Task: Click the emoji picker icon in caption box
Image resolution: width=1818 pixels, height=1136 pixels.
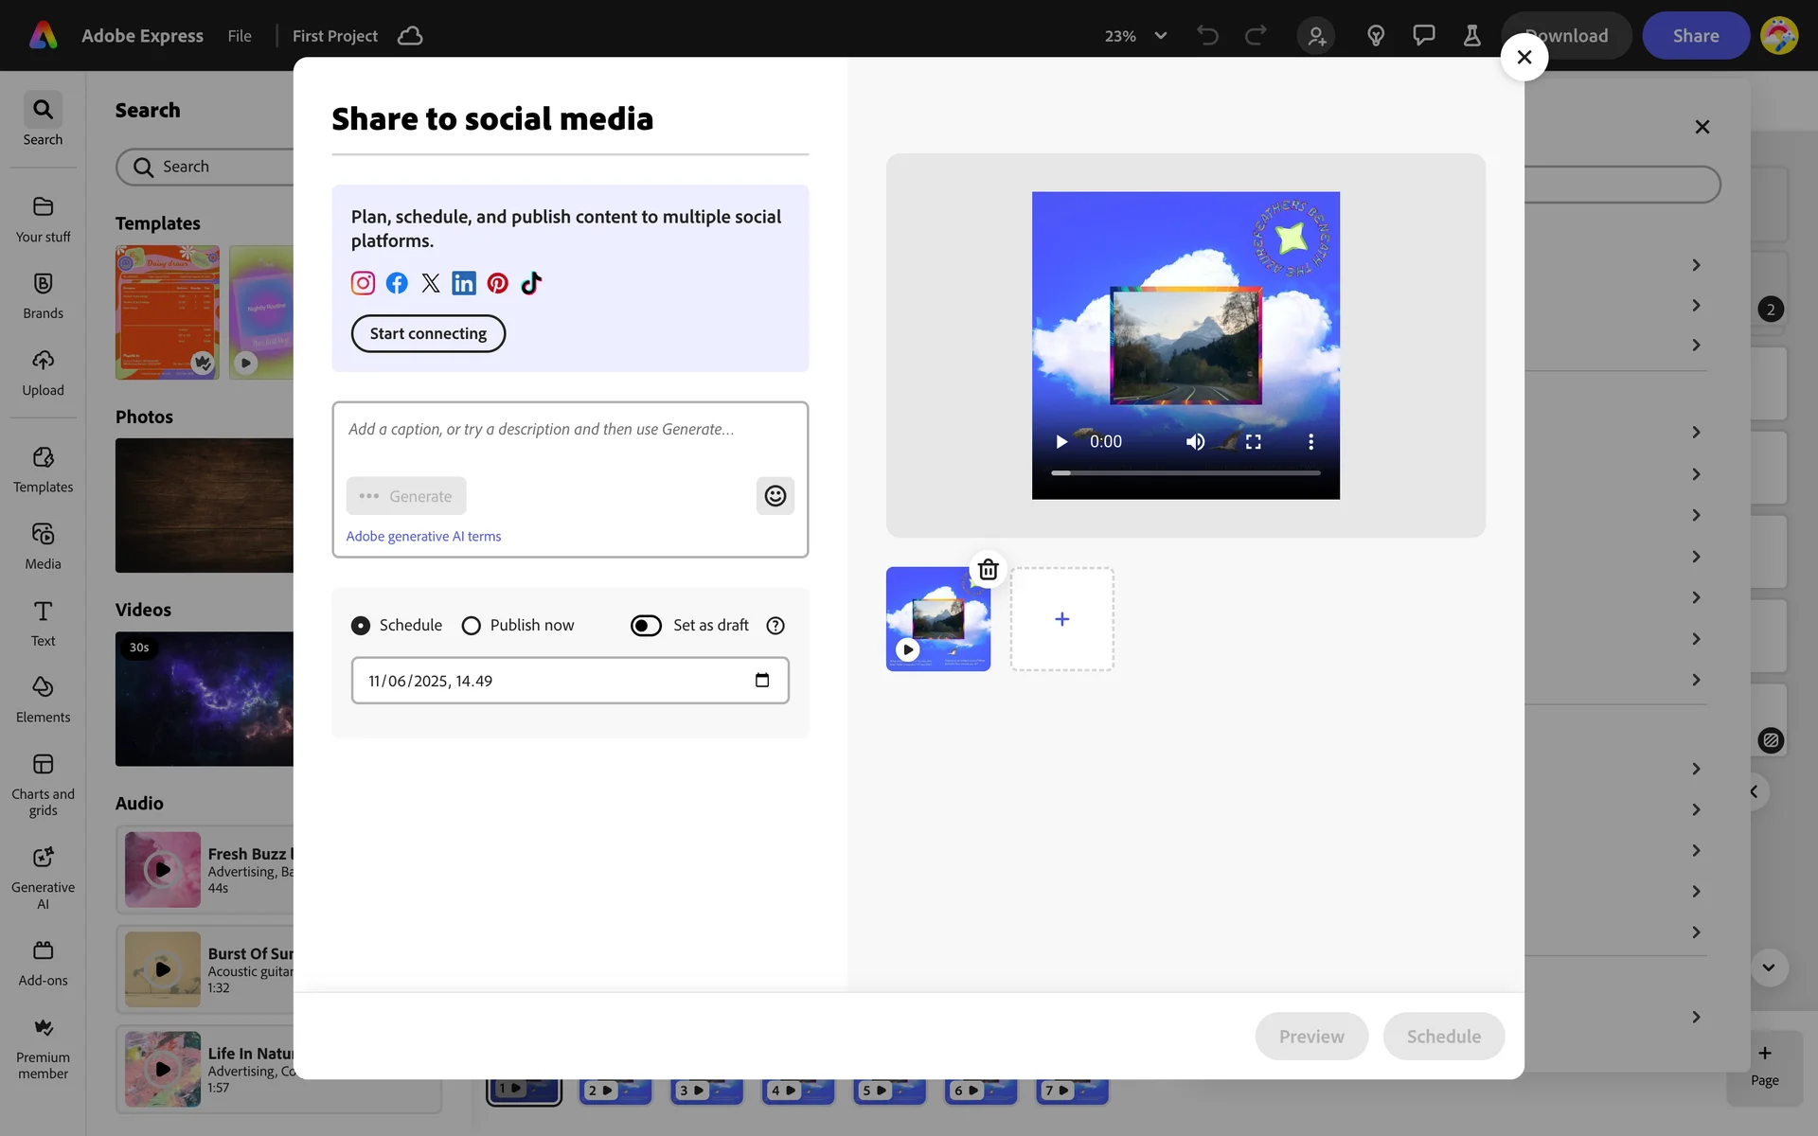Action: (x=775, y=496)
